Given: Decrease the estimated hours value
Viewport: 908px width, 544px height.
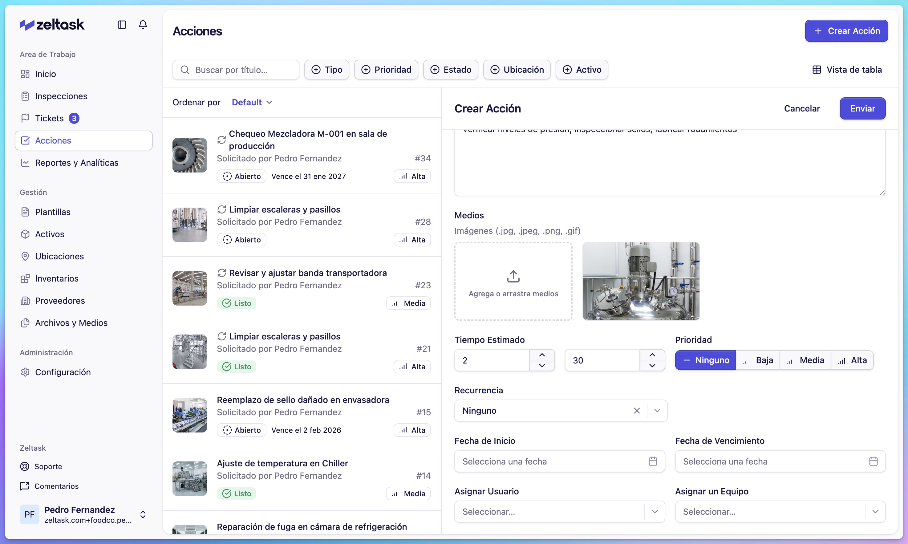Looking at the screenshot, I should tap(542, 365).
